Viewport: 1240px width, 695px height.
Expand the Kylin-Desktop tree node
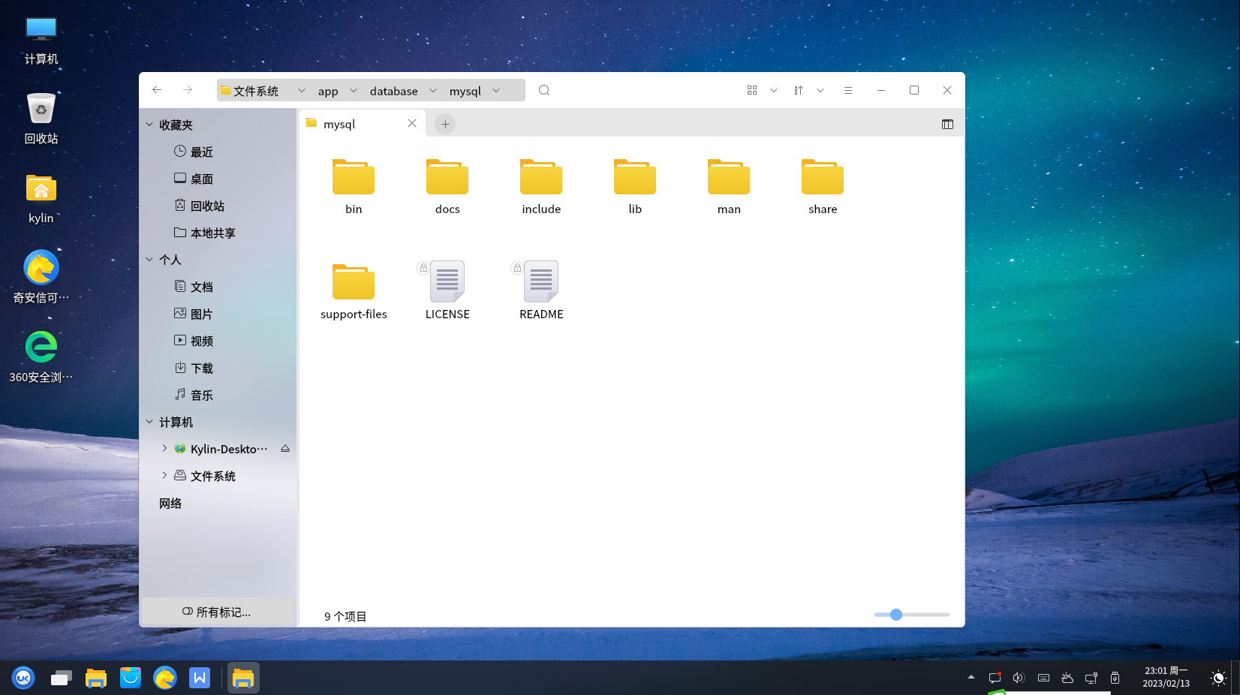click(164, 448)
